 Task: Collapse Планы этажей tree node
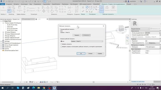pos(3,23)
